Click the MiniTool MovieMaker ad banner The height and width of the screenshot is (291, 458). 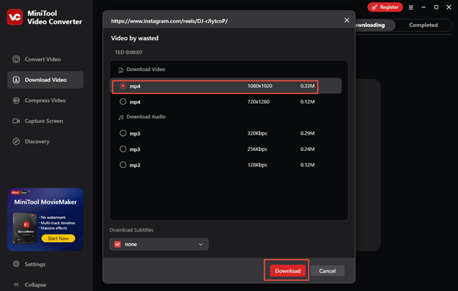pyautogui.click(x=46, y=219)
